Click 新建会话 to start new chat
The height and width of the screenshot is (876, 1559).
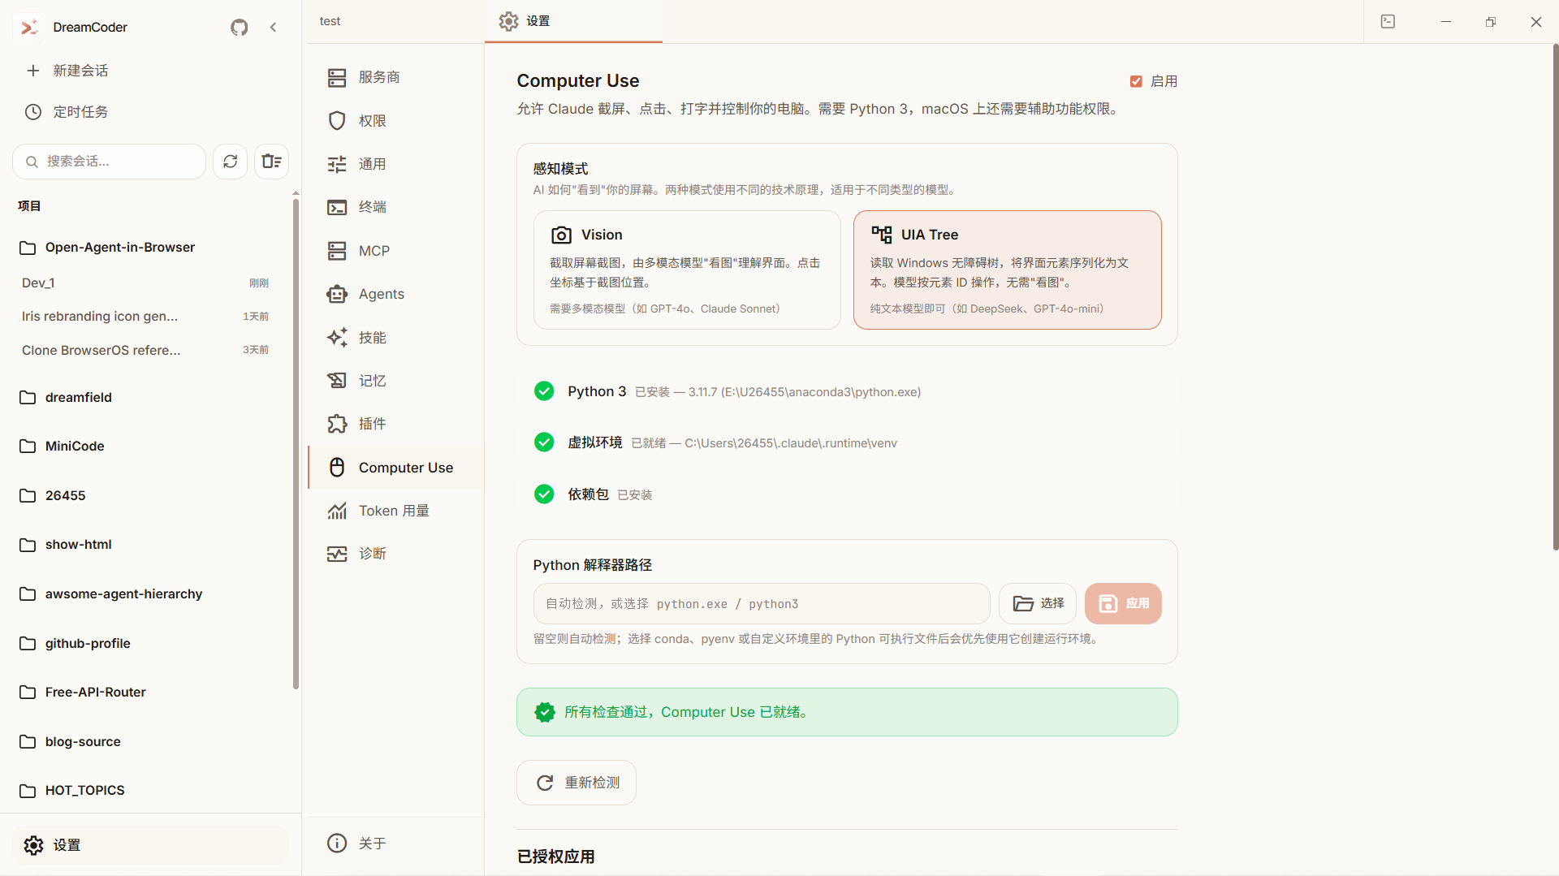coord(150,71)
